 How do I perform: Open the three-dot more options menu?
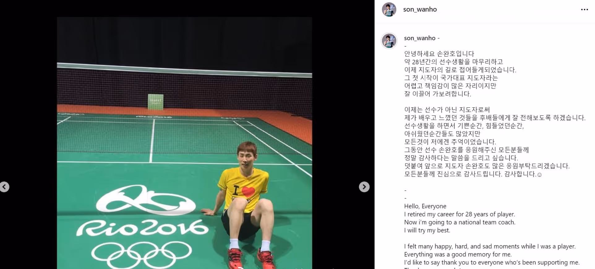click(584, 10)
